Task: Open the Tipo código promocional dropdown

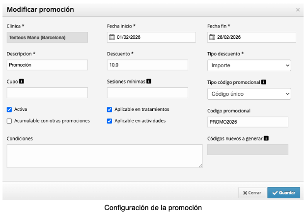Action: [x=249, y=94]
